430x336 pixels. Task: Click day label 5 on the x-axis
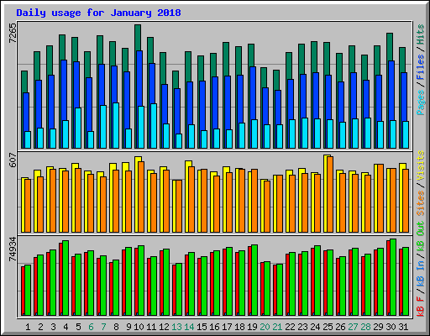click(78, 327)
